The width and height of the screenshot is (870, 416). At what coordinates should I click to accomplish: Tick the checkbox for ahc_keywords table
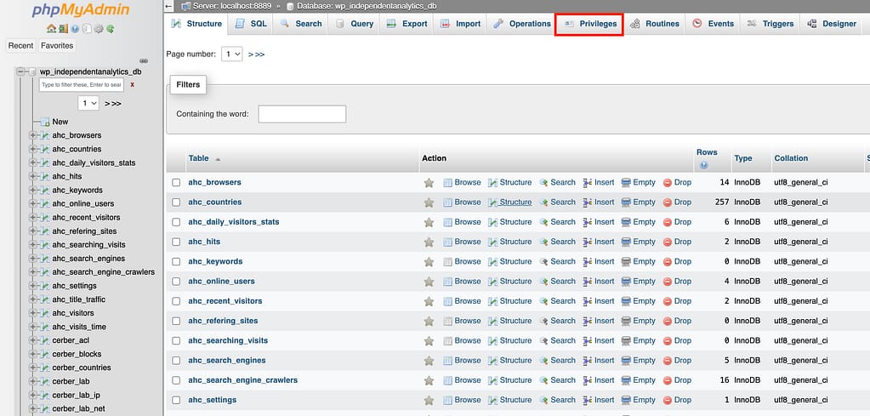click(x=176, y=262)
